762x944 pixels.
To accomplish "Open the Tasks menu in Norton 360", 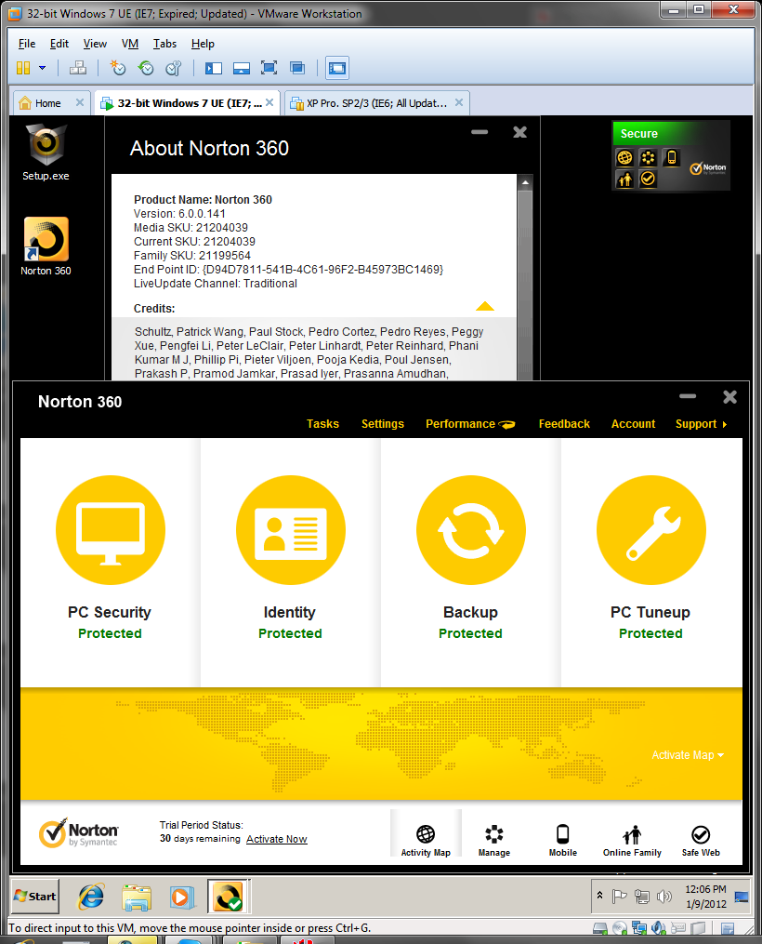I will 322,424.
